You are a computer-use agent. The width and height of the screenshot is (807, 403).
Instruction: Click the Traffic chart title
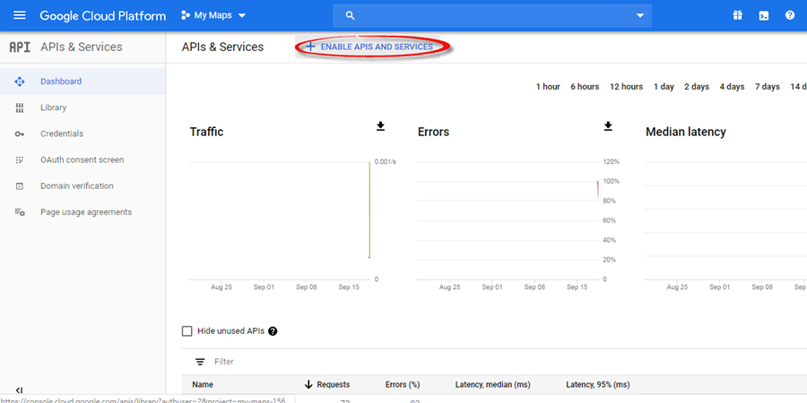(x=206, y=132)
